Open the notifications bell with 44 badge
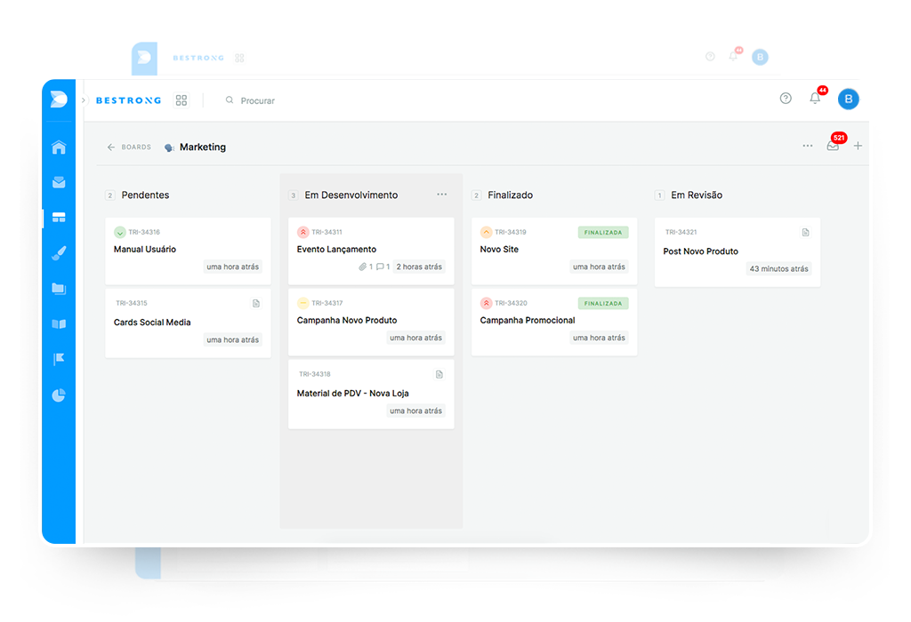 click(x=815, y=98)
